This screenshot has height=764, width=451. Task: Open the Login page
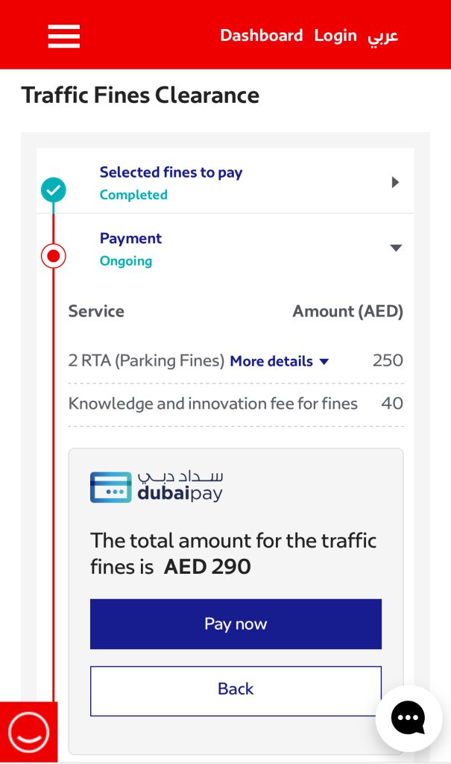[x=335, y=36]
